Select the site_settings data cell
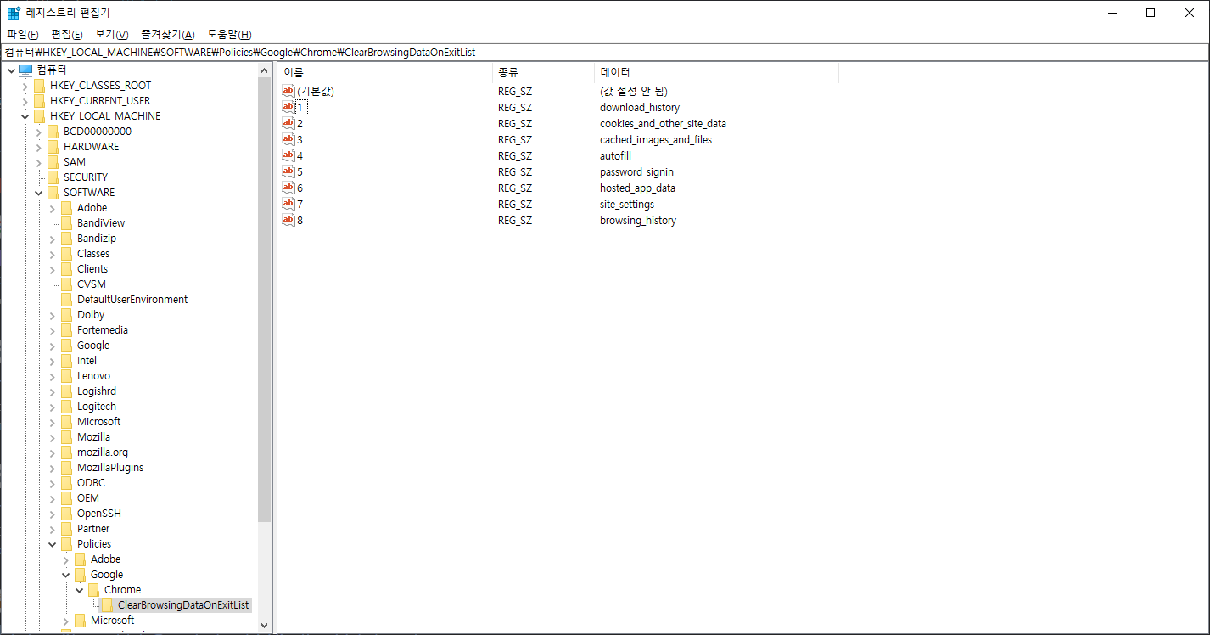Image resolution: width=1210 pixels, height=635 pixels. (627, 205)
